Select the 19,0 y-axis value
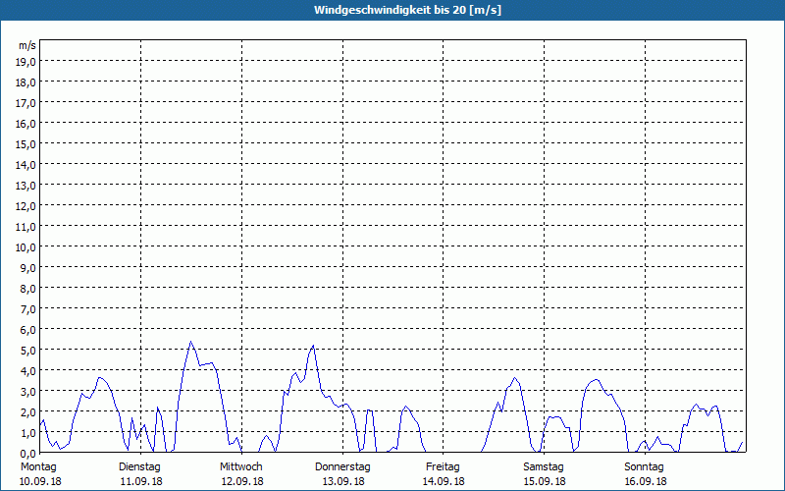The width and height of the screenshot is (785, 491). click(x=26, y=62)
